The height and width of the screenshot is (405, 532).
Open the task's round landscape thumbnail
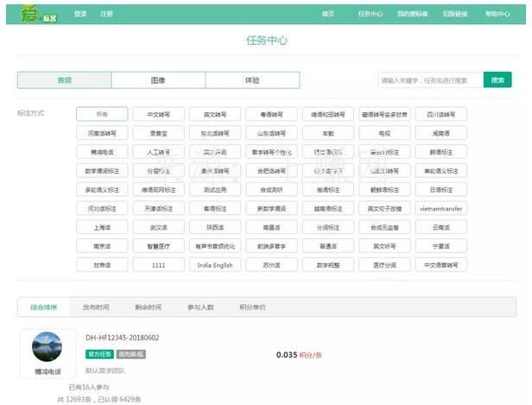(x=47, y=347)
